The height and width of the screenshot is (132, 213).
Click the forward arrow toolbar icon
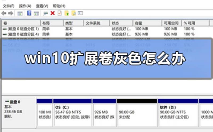[x=11, y=13]
